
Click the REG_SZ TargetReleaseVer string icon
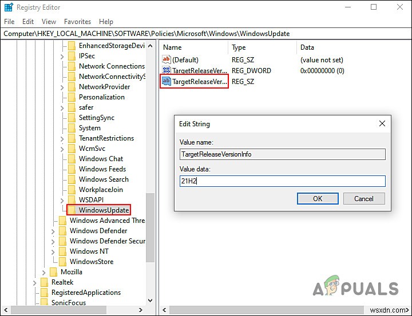coord(167,81)
